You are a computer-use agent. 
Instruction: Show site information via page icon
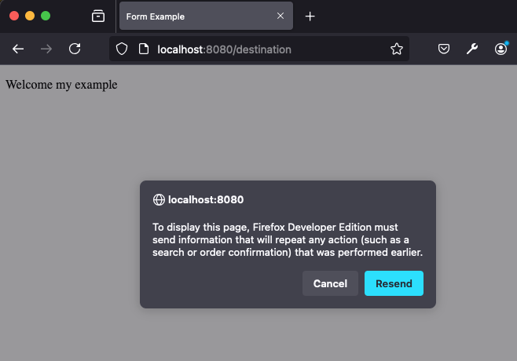(143, 49)
